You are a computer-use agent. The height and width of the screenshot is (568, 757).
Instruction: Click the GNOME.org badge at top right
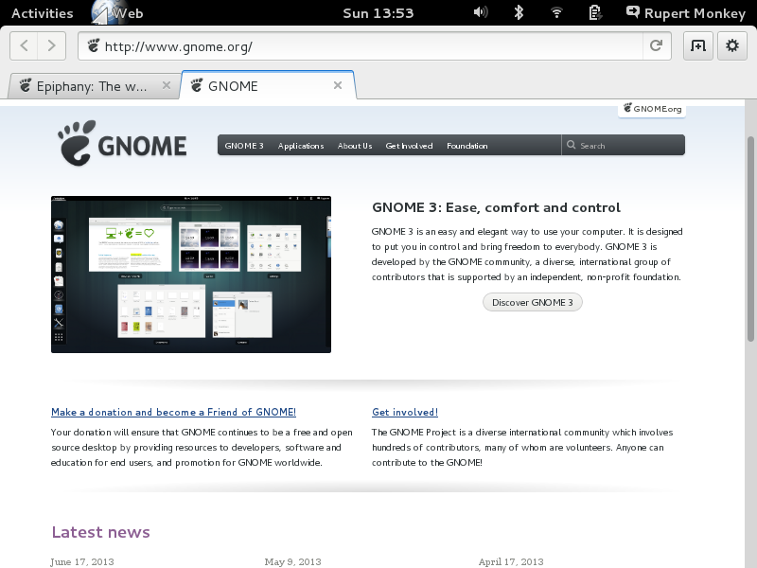tap(652, 109)
